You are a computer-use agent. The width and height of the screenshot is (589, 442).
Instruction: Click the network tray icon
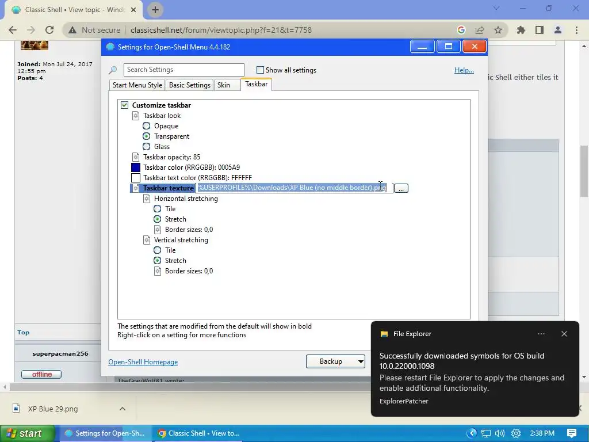click(x=486, y=433)
